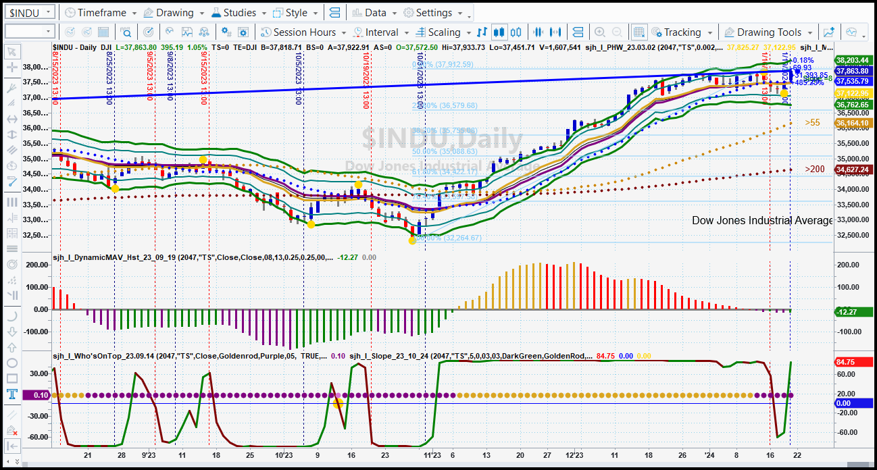Pick the up arrow drawing tool

tap(11, 347)
